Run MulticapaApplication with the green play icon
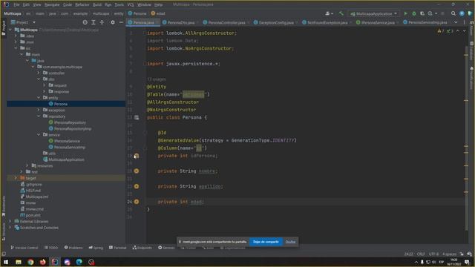This screenshot has width=475, height=267. pos(405,13)
